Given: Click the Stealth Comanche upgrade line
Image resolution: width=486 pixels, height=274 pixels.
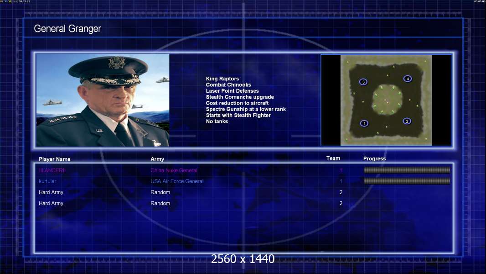Looking at the screenshot, I should click(x=240, y=97).
